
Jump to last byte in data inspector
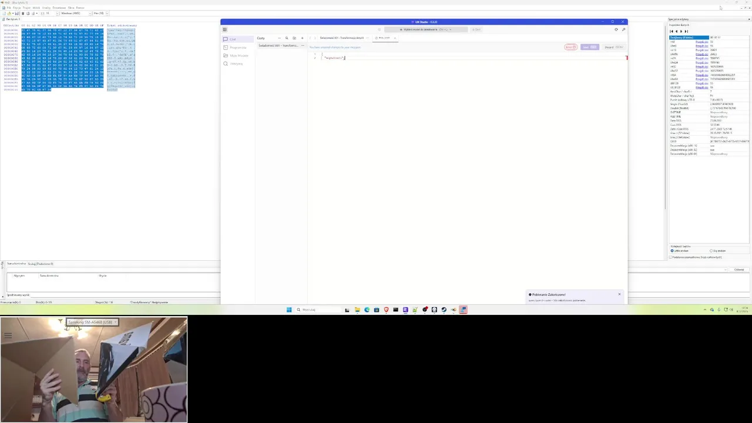click(686, 31)
